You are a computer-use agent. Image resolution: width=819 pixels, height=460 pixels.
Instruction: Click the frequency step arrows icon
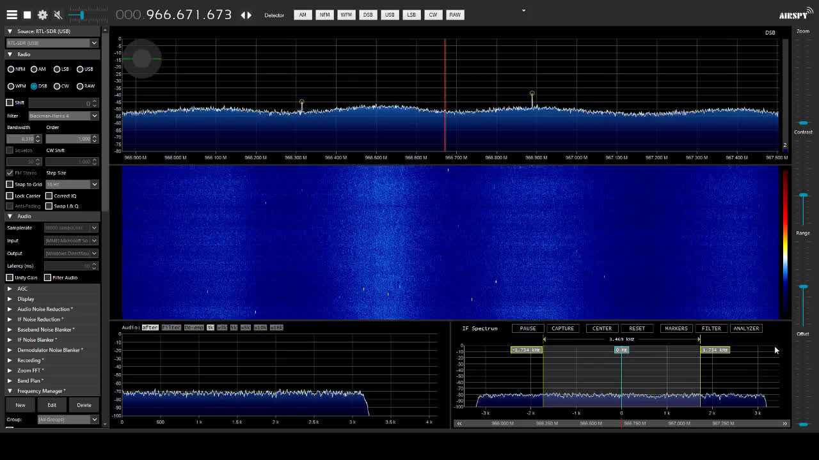(x=246, y=15)
